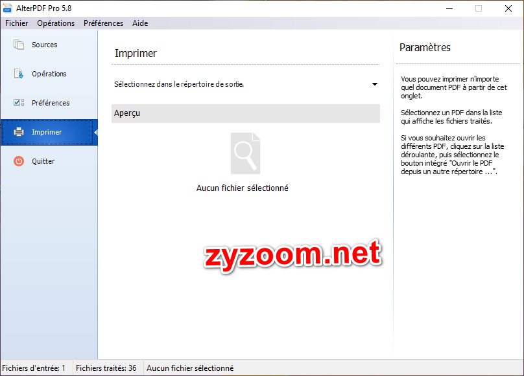This screenshot has width=524, height=376.
Task: Select the Sources label in the sidebar
Action: click(x=45, y=45)
